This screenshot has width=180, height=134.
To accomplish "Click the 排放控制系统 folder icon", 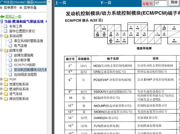I will [x=6, y=99].
